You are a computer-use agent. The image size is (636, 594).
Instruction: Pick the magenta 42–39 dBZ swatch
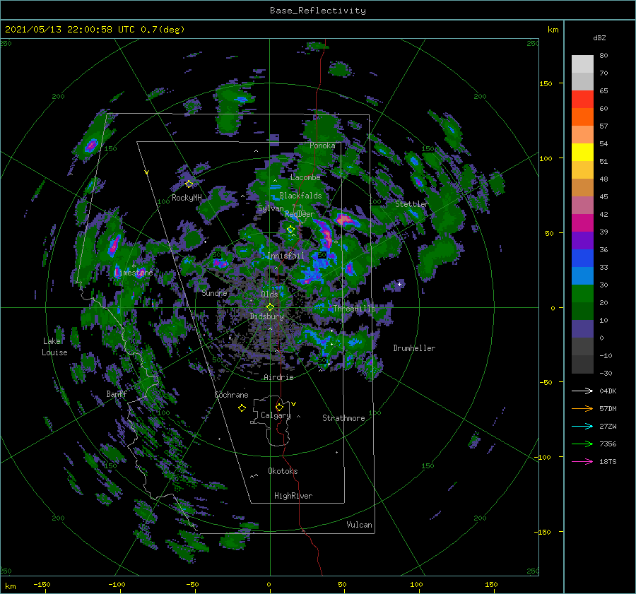(582, 223)
